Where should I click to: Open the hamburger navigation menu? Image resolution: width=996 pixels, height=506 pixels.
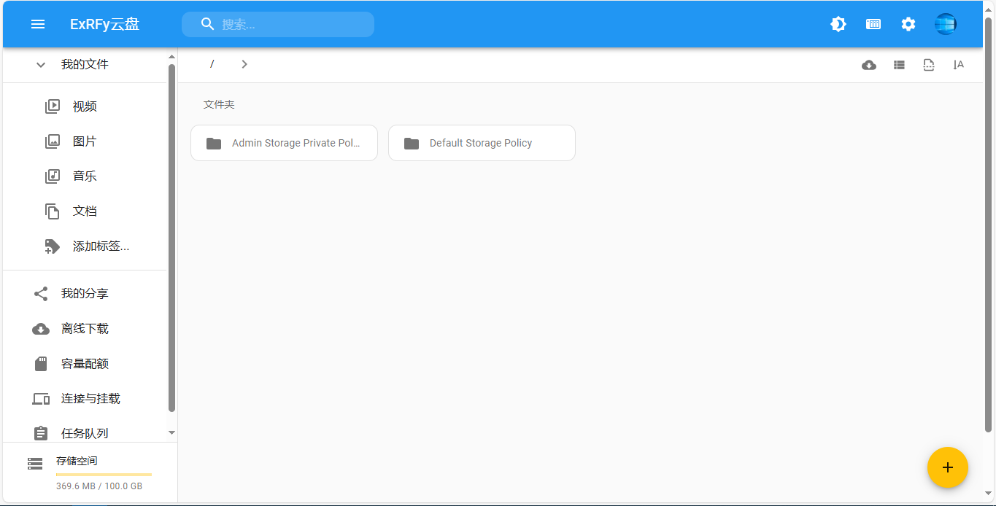(38, 24)
